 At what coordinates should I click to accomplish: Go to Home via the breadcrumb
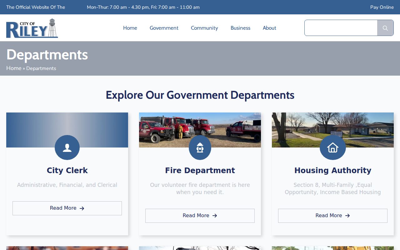[14, 68]
